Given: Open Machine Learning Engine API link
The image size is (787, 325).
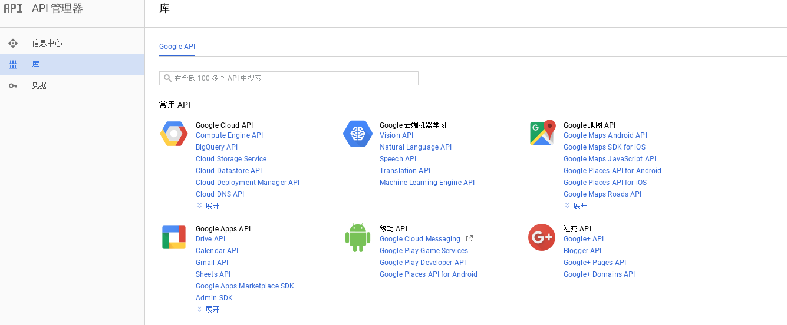Looking at the screenshot, I should (427, 183).
